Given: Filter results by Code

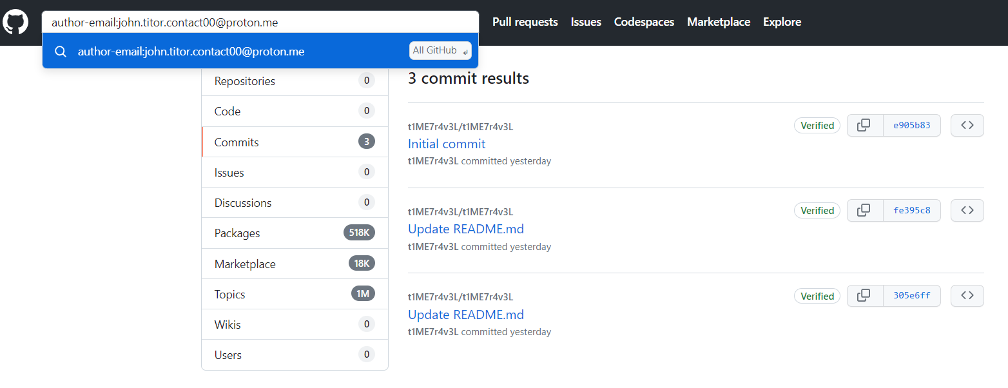Looking at the screenshot, I should (x=295, y=112).
